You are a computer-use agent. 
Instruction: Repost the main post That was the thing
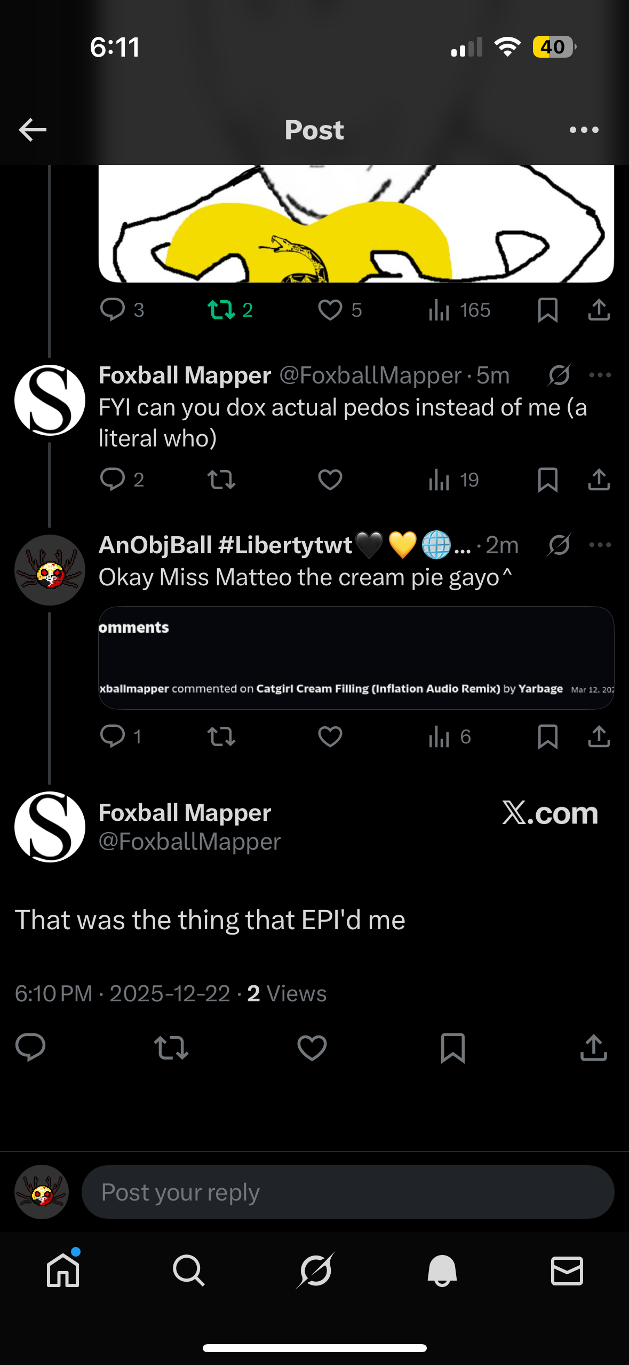[x=171, y=1048]
